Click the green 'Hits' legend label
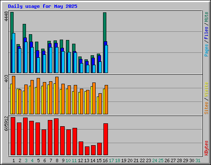The image size is (211, 165). [x=206, y=17]
